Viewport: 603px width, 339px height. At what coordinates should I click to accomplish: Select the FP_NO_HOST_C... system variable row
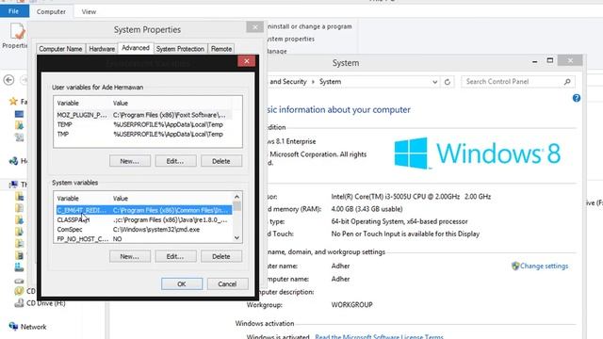(144, 239)
